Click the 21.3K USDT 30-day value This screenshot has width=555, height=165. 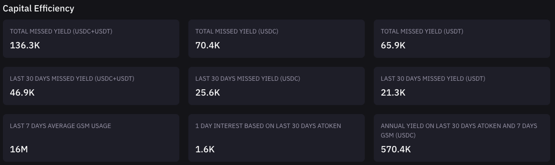click(393, 92)
